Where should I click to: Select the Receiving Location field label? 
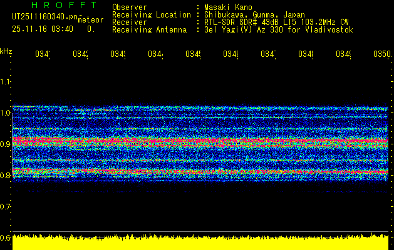click(151, 14)
